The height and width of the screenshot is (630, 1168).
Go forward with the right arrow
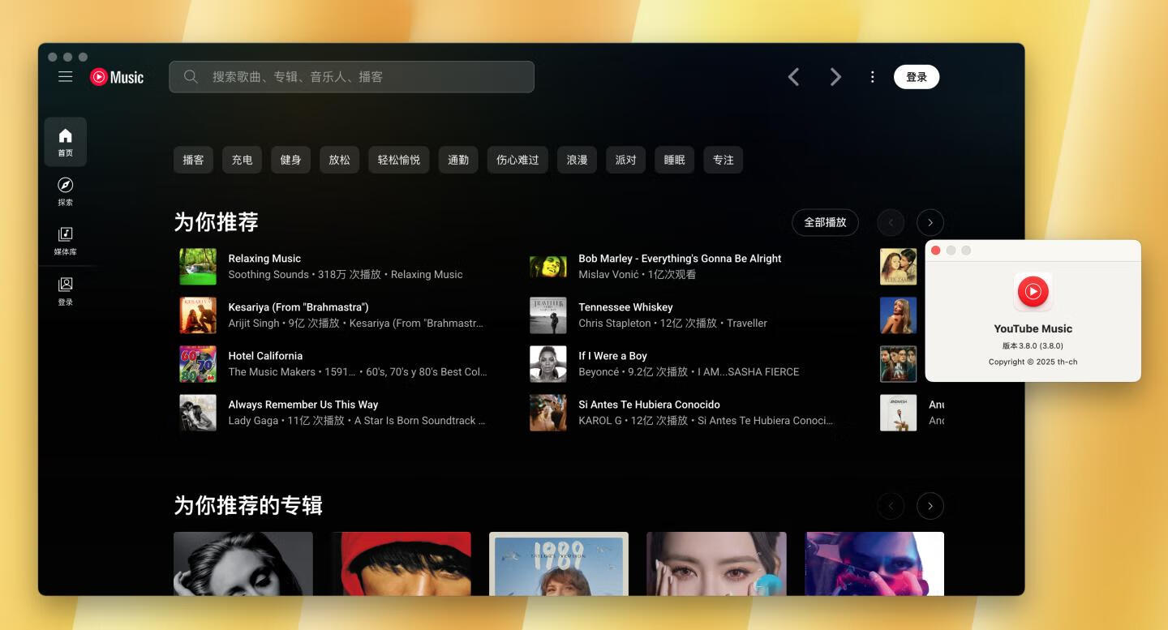pos(835,77)
